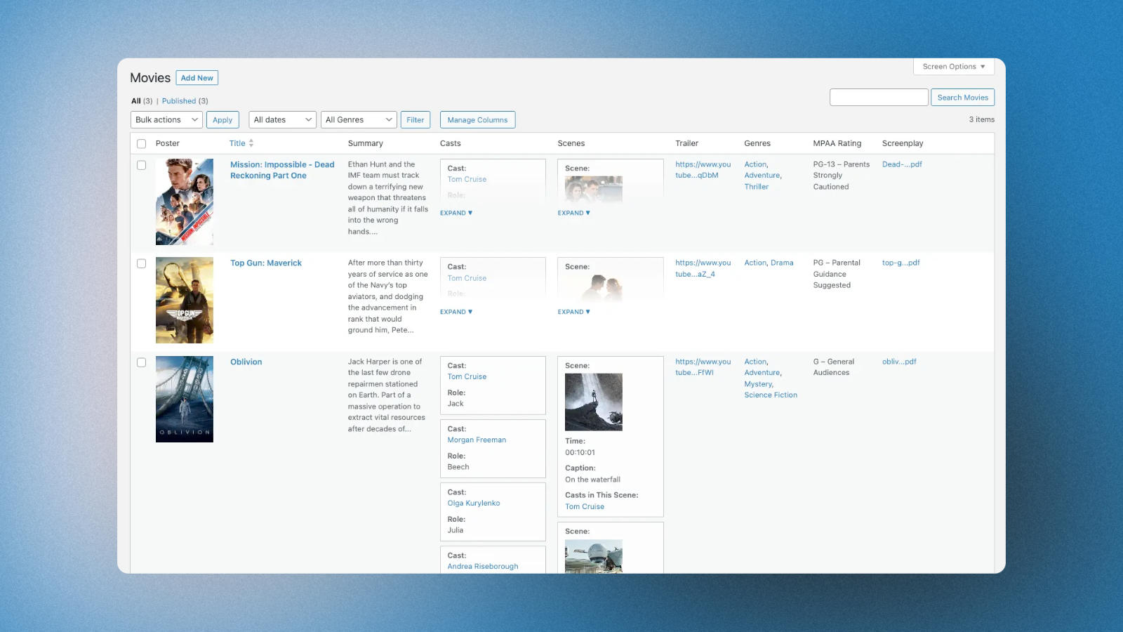Open the Oblivion movie title link
The width and height of the screenshot is (1123, 632).
point(246,362)
